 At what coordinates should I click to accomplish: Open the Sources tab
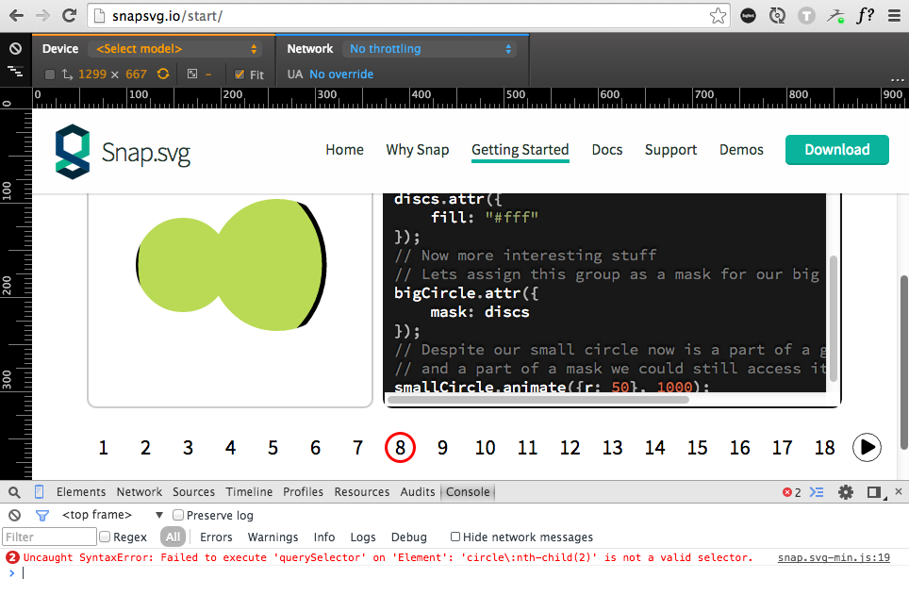coord(193,492)
